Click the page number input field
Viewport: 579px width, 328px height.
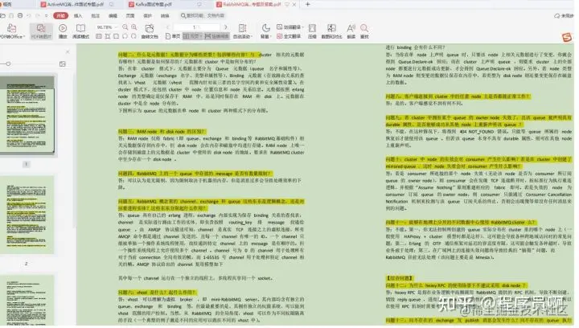pos(197,27)
